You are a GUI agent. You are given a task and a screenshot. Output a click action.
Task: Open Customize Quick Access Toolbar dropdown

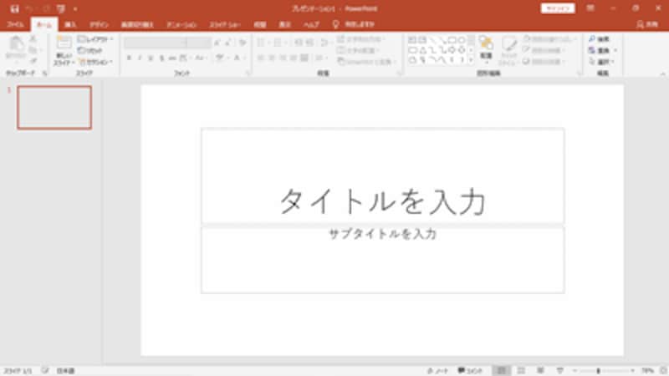75,8
